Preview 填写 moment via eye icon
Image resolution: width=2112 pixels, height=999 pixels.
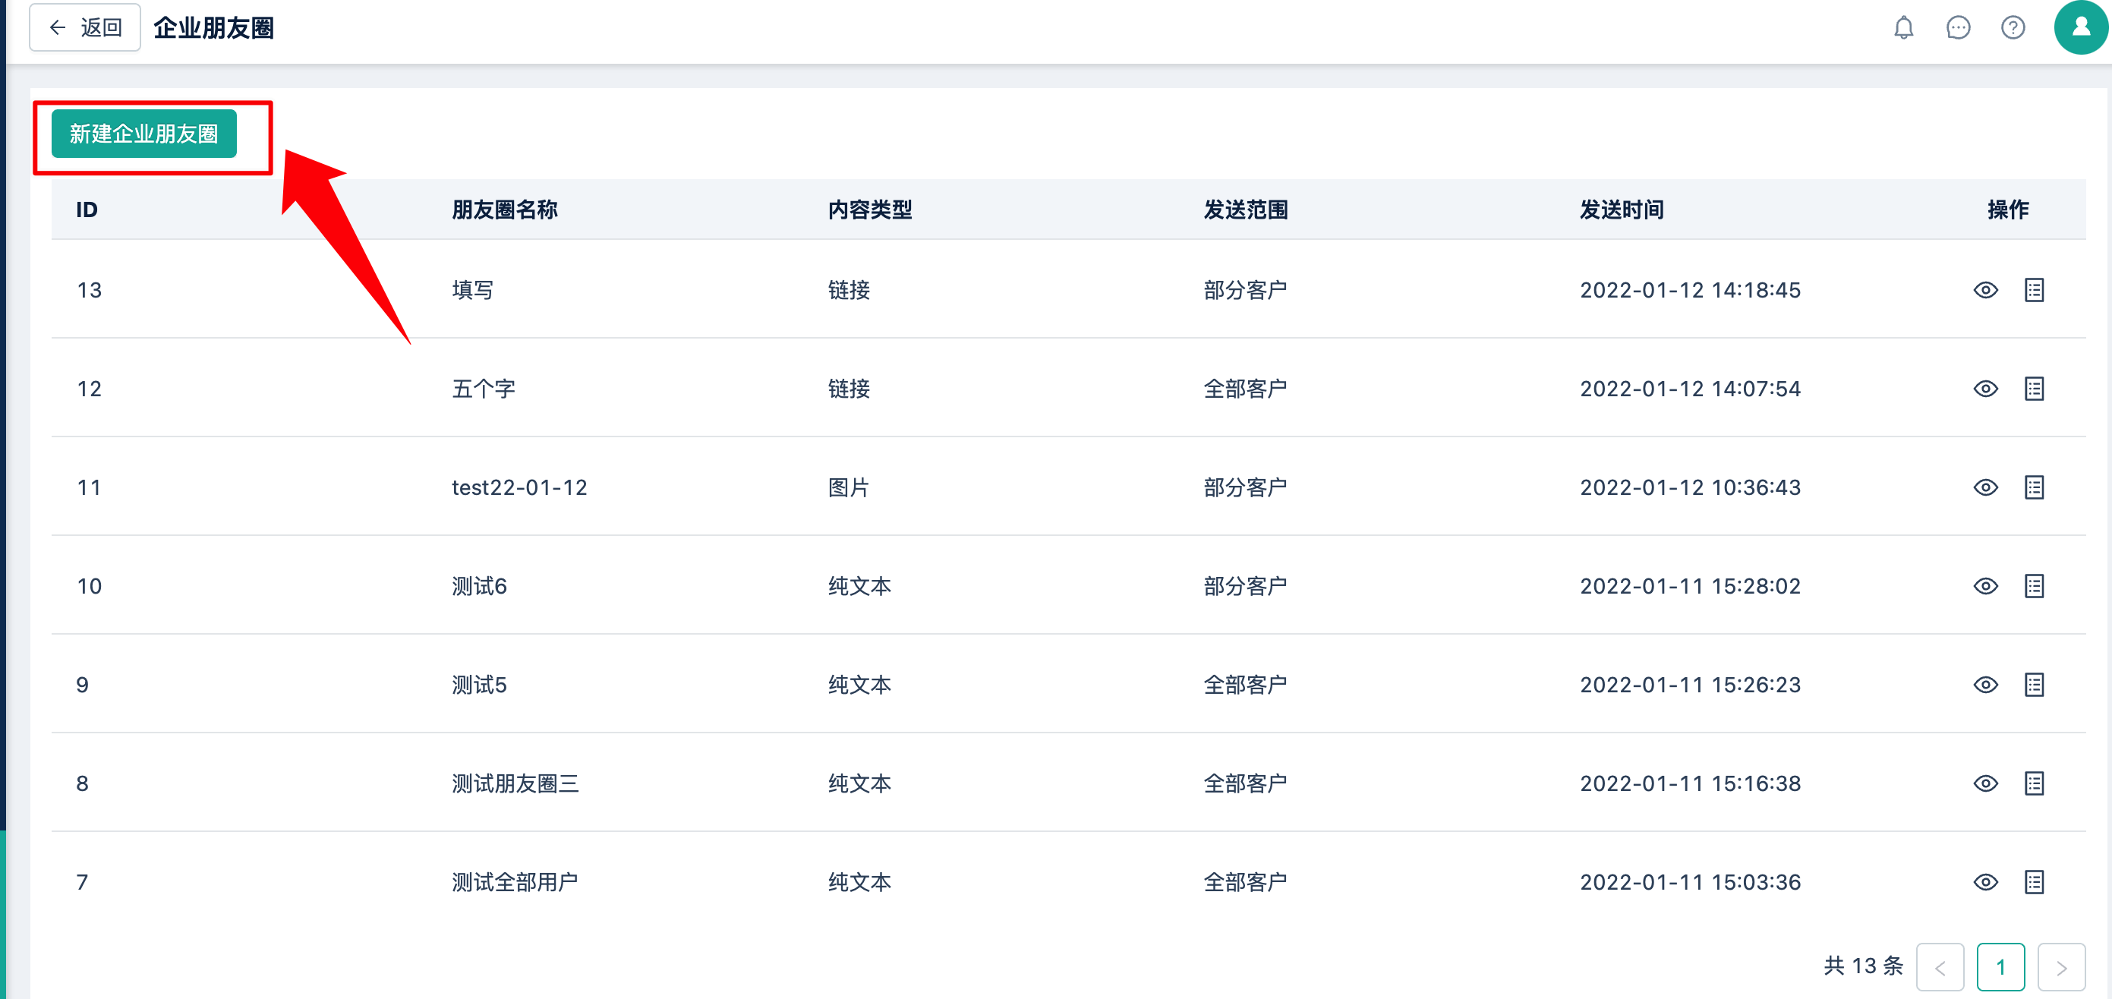click(1985, 290)
